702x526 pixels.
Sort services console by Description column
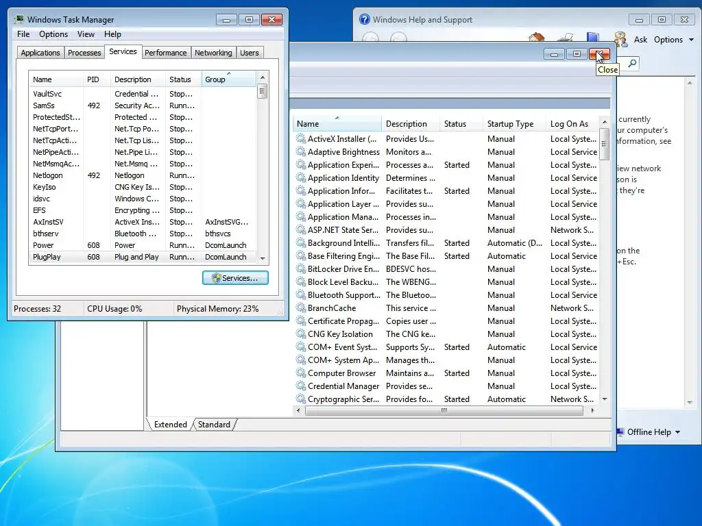tap(411, 124)
